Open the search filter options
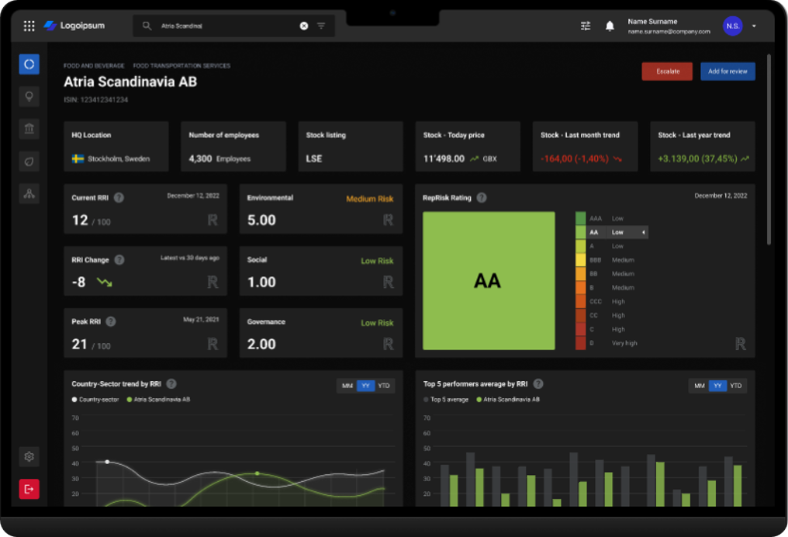The width and height of the screenshot is (788, 537). click(321, 26)
